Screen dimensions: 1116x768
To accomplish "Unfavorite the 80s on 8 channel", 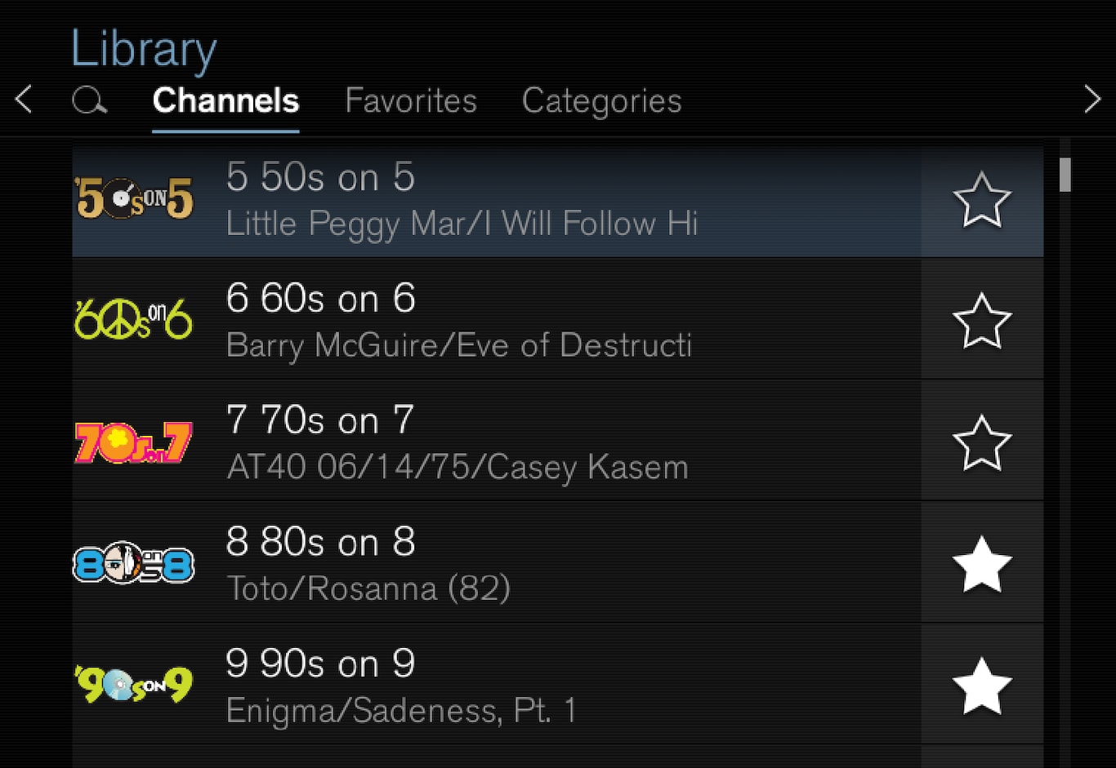I will (981, 565).
